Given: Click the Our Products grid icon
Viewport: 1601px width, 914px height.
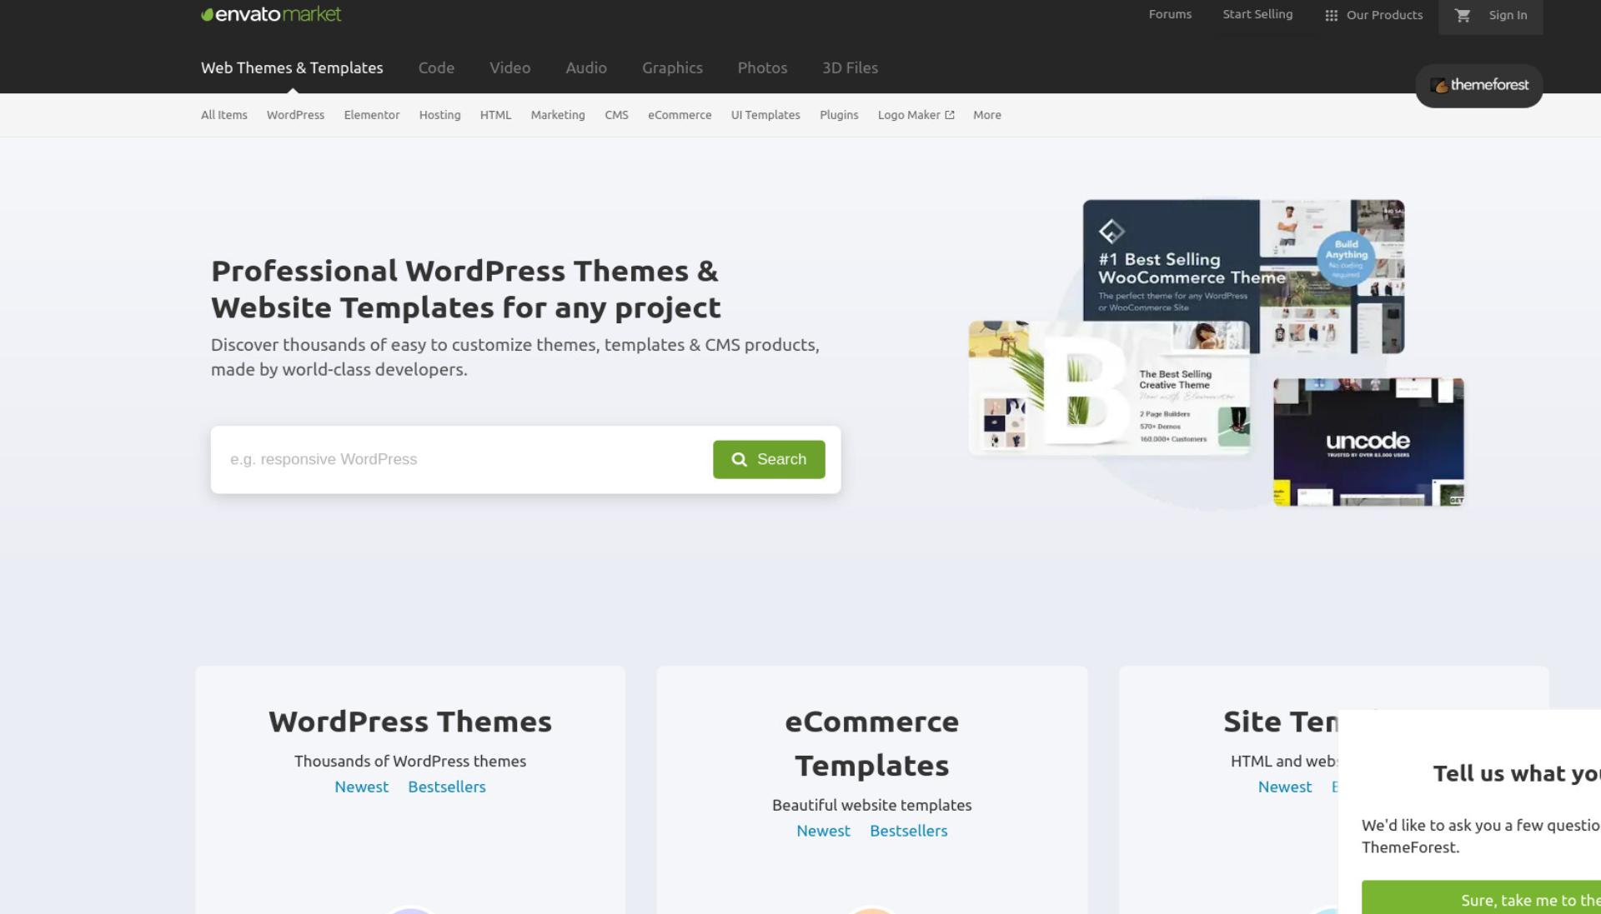Looking at the screenshot, I should pyautogui.click(x=1332, y=15).
